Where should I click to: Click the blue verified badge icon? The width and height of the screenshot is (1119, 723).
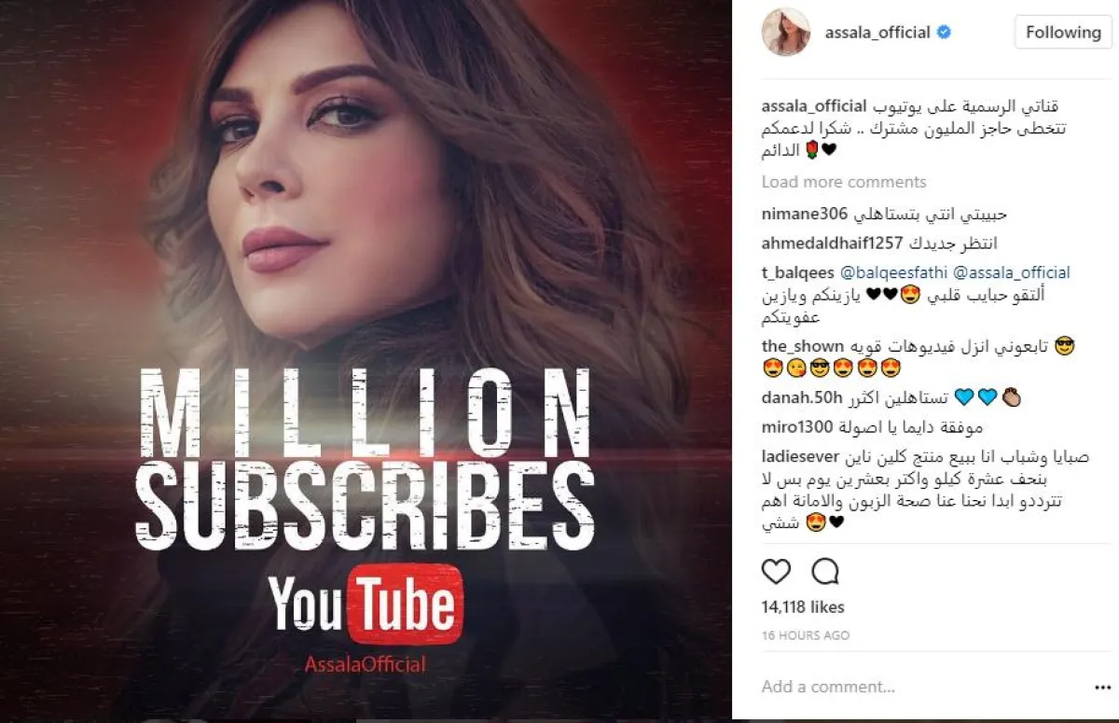coord(945,33)
